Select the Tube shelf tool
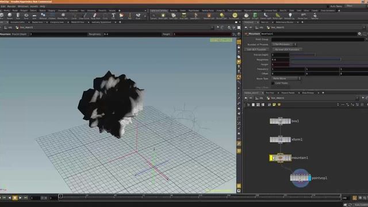The image size is (368, 207). pyautogui.click(x=18, y=16)
